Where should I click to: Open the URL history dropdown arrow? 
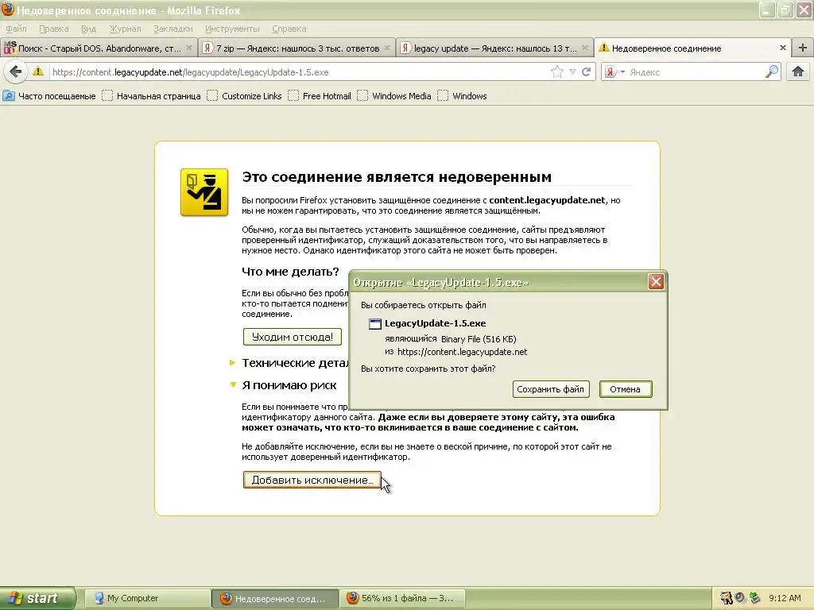pyautogui.click(x=572, y=72)
